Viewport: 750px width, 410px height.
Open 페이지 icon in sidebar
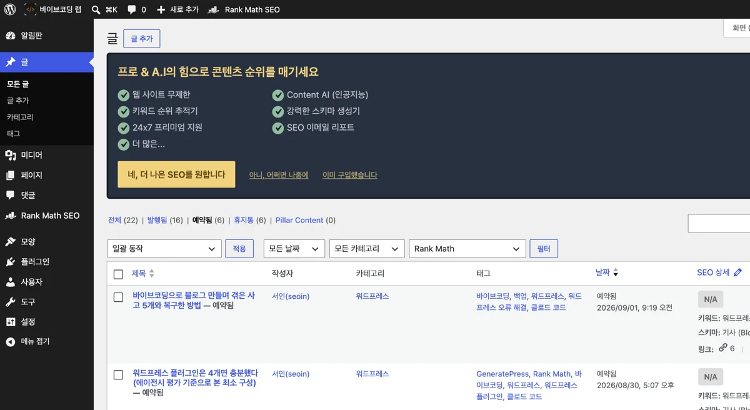click(x=11, y=175)
